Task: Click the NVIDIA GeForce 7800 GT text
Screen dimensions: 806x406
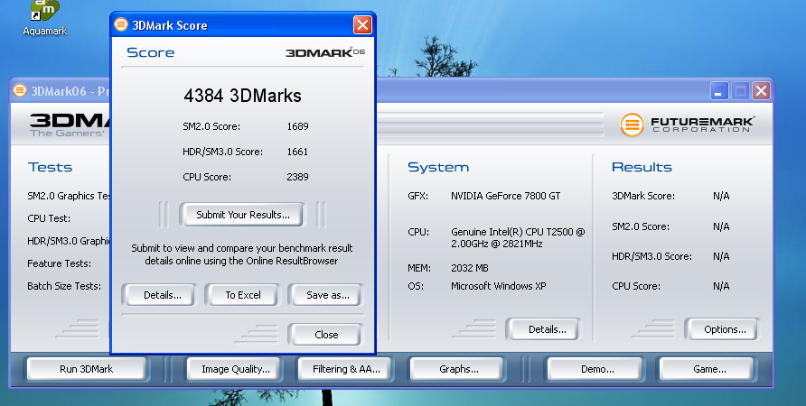Action: click(x=505, y=196)
